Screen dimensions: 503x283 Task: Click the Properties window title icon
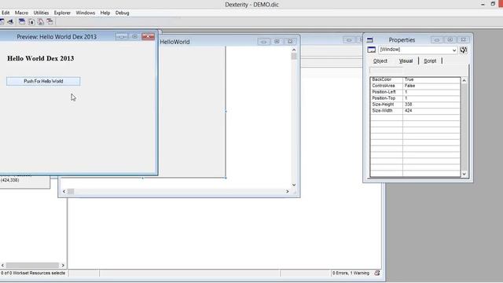pyautogui.click(x=370, y=40)
